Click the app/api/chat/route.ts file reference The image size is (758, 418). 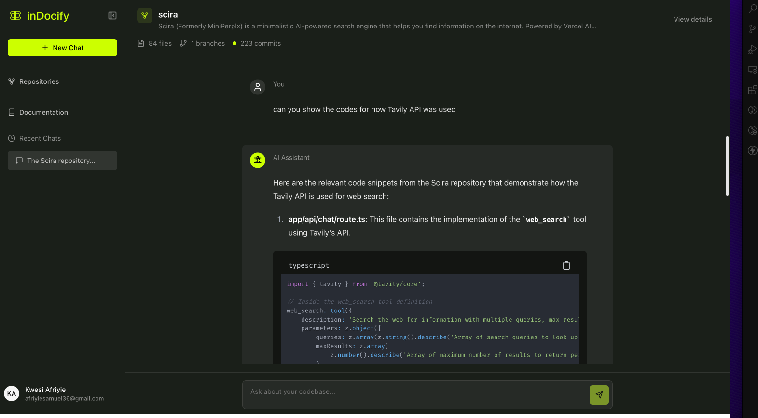coord(327,219)
